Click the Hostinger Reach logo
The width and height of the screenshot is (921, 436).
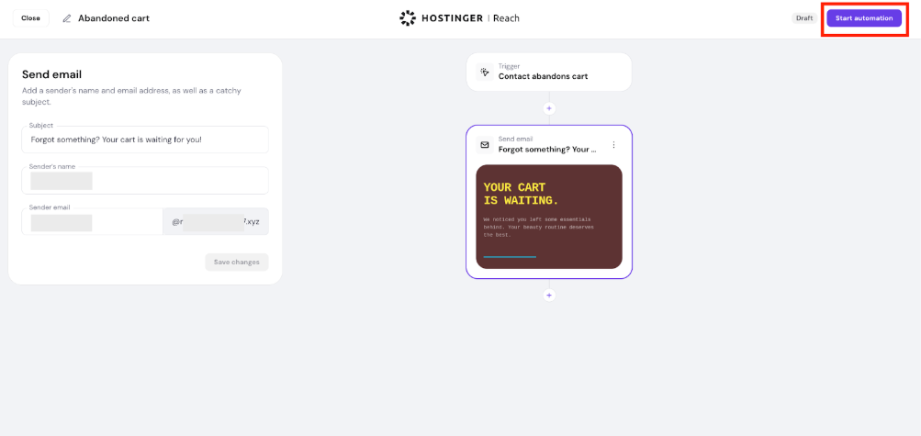[x=460, y=18]
